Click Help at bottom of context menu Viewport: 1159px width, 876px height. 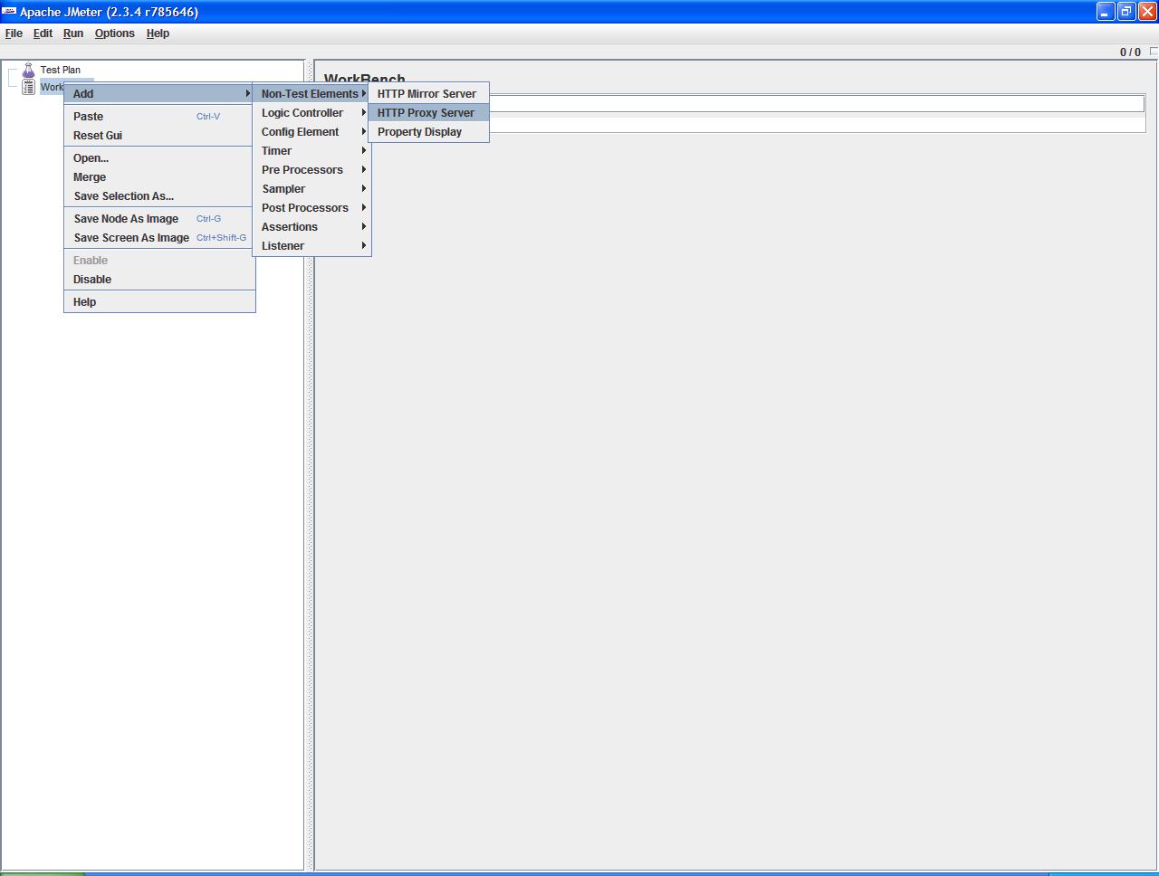click(x=159, y=302)
